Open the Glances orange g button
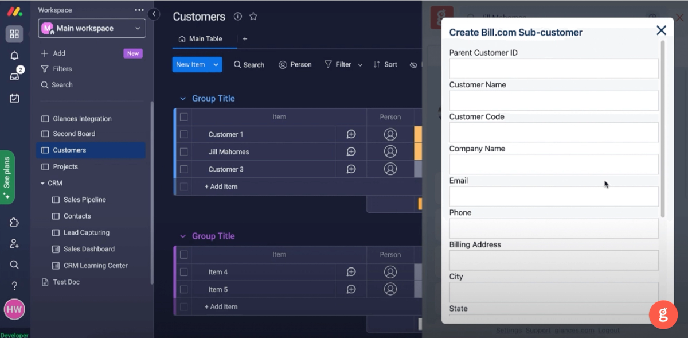Image resolution: width=688 pixels, height=338 pixels. pyautogui.click(x=663, y=315)
